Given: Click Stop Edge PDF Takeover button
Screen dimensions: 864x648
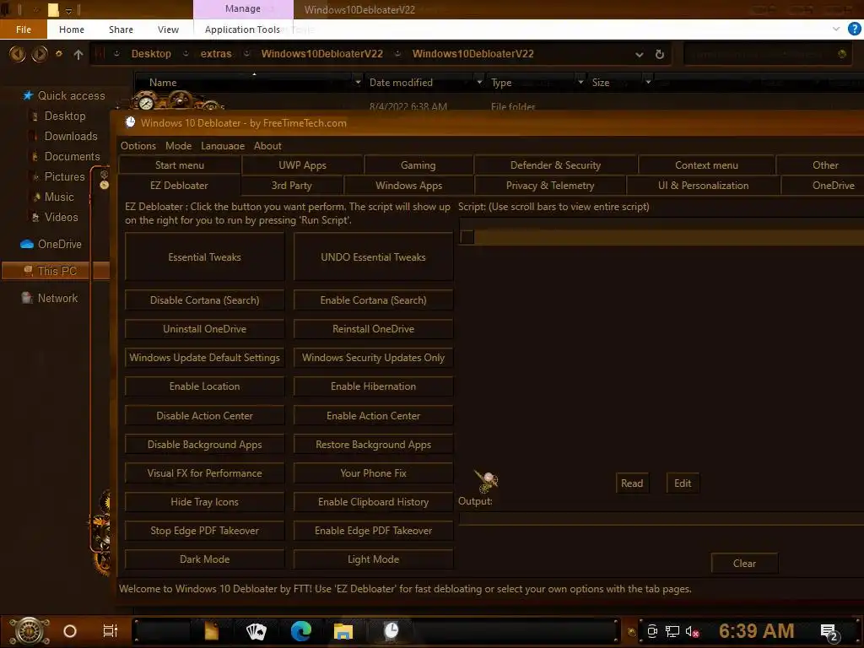Looking at the screenshot, I should (204, 531).
